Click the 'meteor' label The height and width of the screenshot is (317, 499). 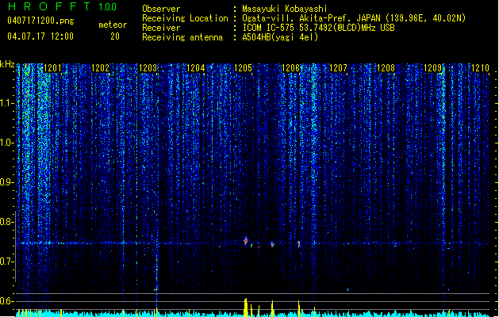[x=113, y=25]
